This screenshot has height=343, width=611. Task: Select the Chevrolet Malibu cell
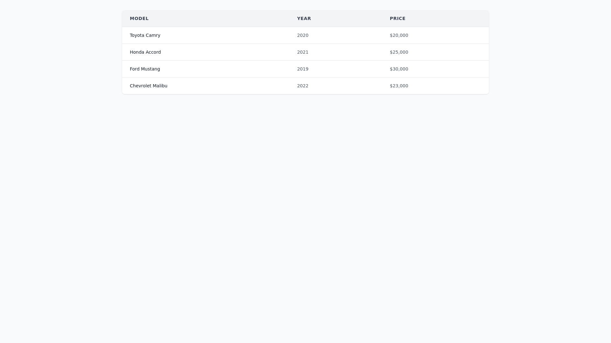(206, 86)
